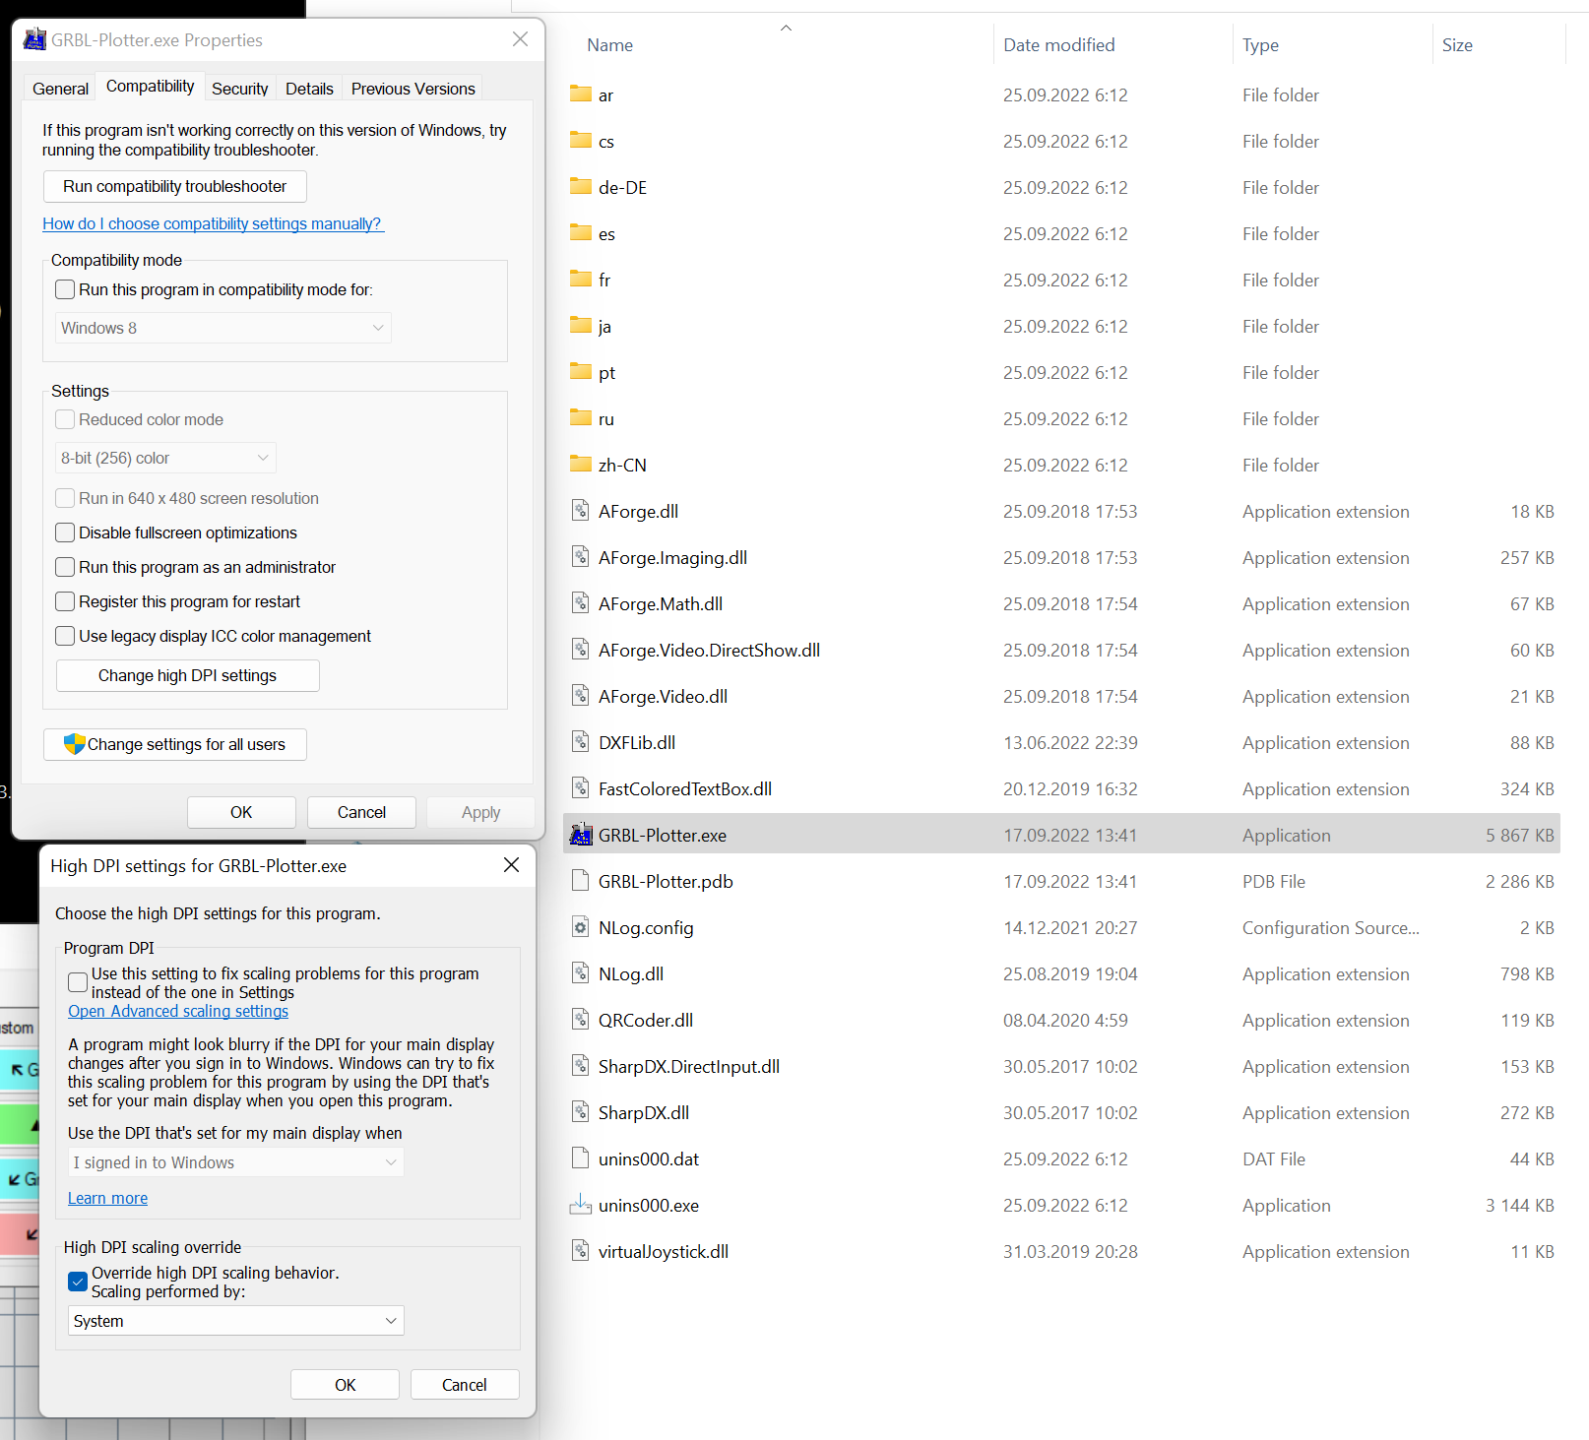Click the GRBL-Plotter.pdb file icon

[581, 882]
